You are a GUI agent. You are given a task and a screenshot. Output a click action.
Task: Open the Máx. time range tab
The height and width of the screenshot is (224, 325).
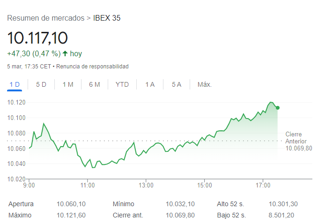(x=205, y=84)
